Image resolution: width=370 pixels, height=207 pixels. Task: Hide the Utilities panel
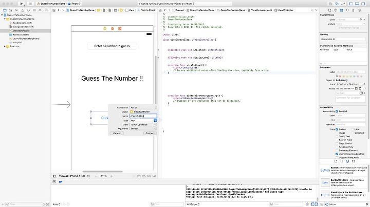tap(363, 4)
